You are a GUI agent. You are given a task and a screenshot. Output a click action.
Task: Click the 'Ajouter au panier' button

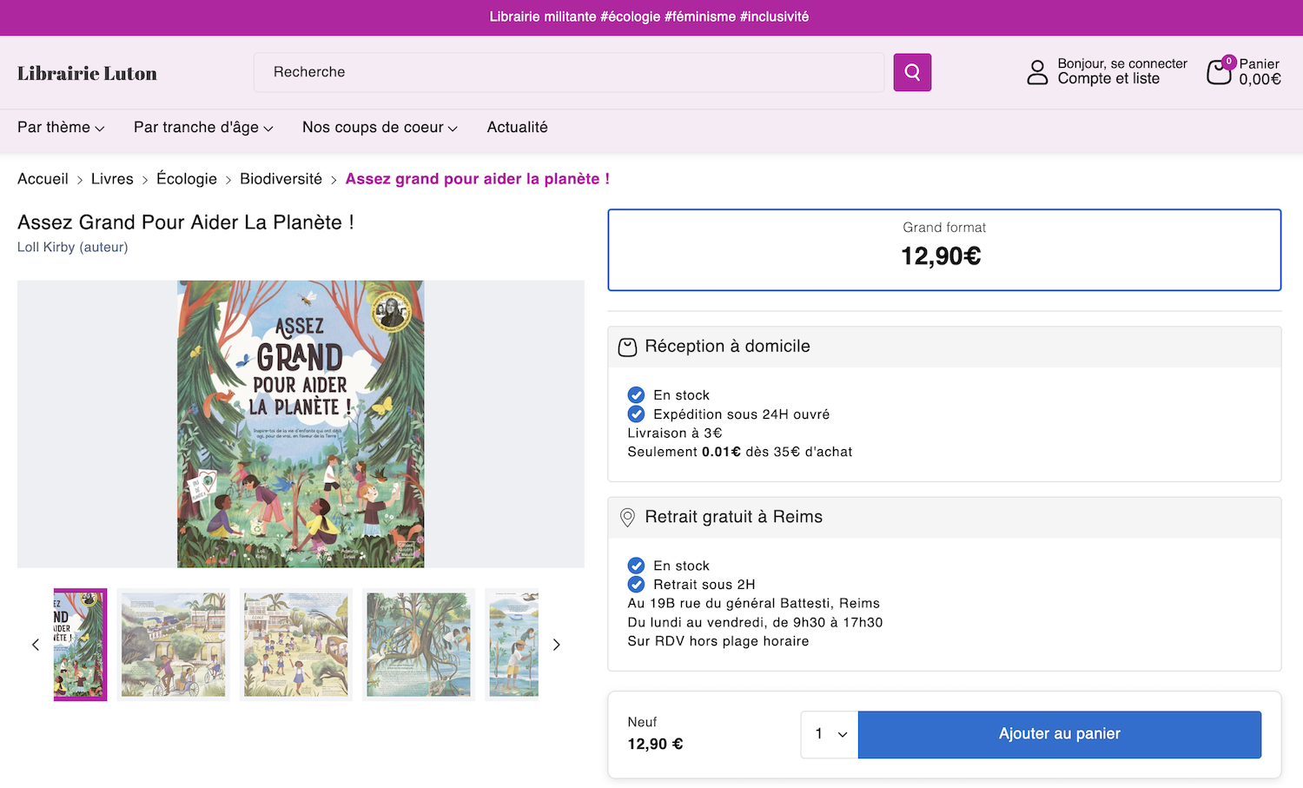point(1059,734)
